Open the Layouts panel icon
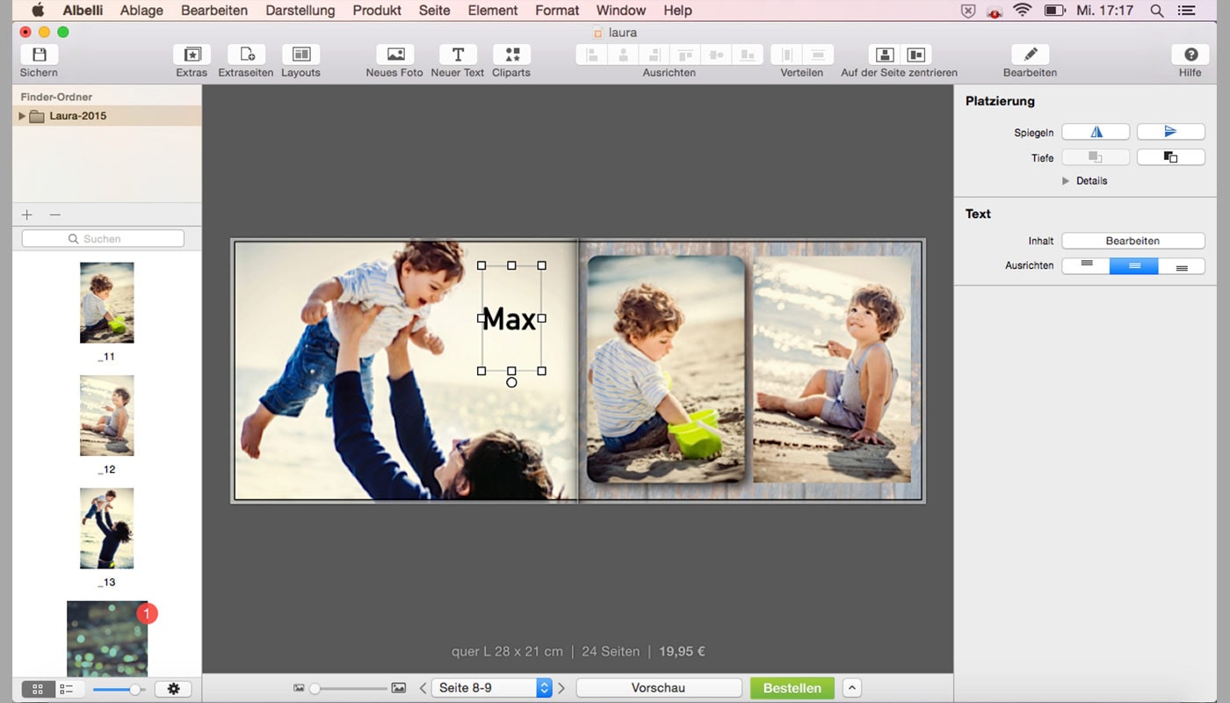The width and height of the screenshot is (1230, 703). pyautogui.click(x=300, y=54)
